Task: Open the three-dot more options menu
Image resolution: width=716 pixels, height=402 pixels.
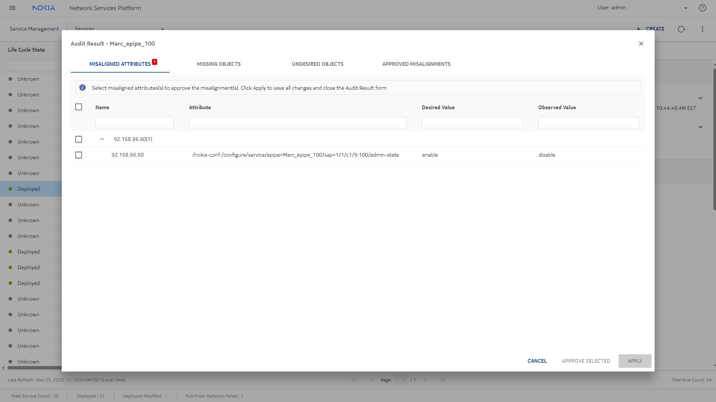Action: tap(702, 29)
